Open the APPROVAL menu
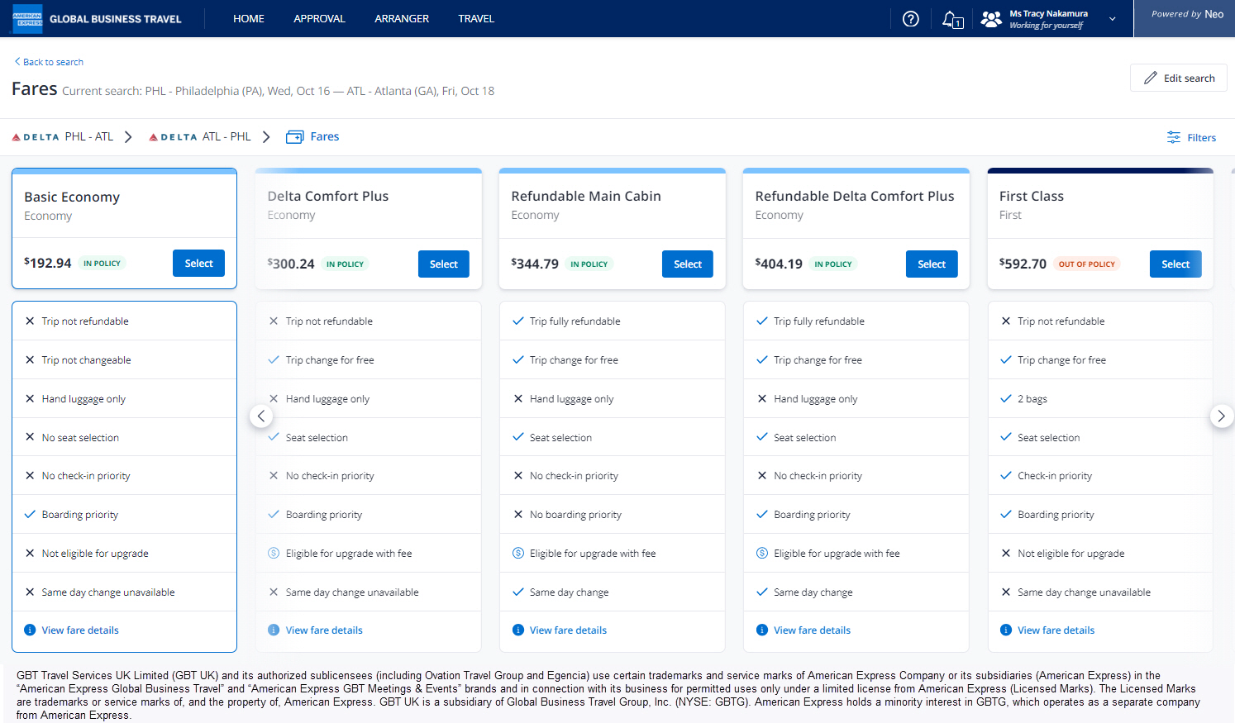Screen dimensions: 1235x723 click(x=319, y=18)
